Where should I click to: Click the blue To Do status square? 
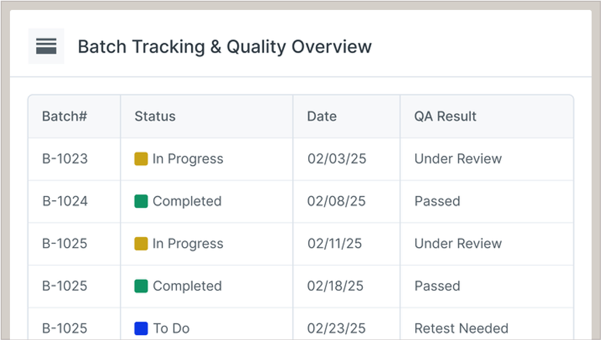[141, 328]
